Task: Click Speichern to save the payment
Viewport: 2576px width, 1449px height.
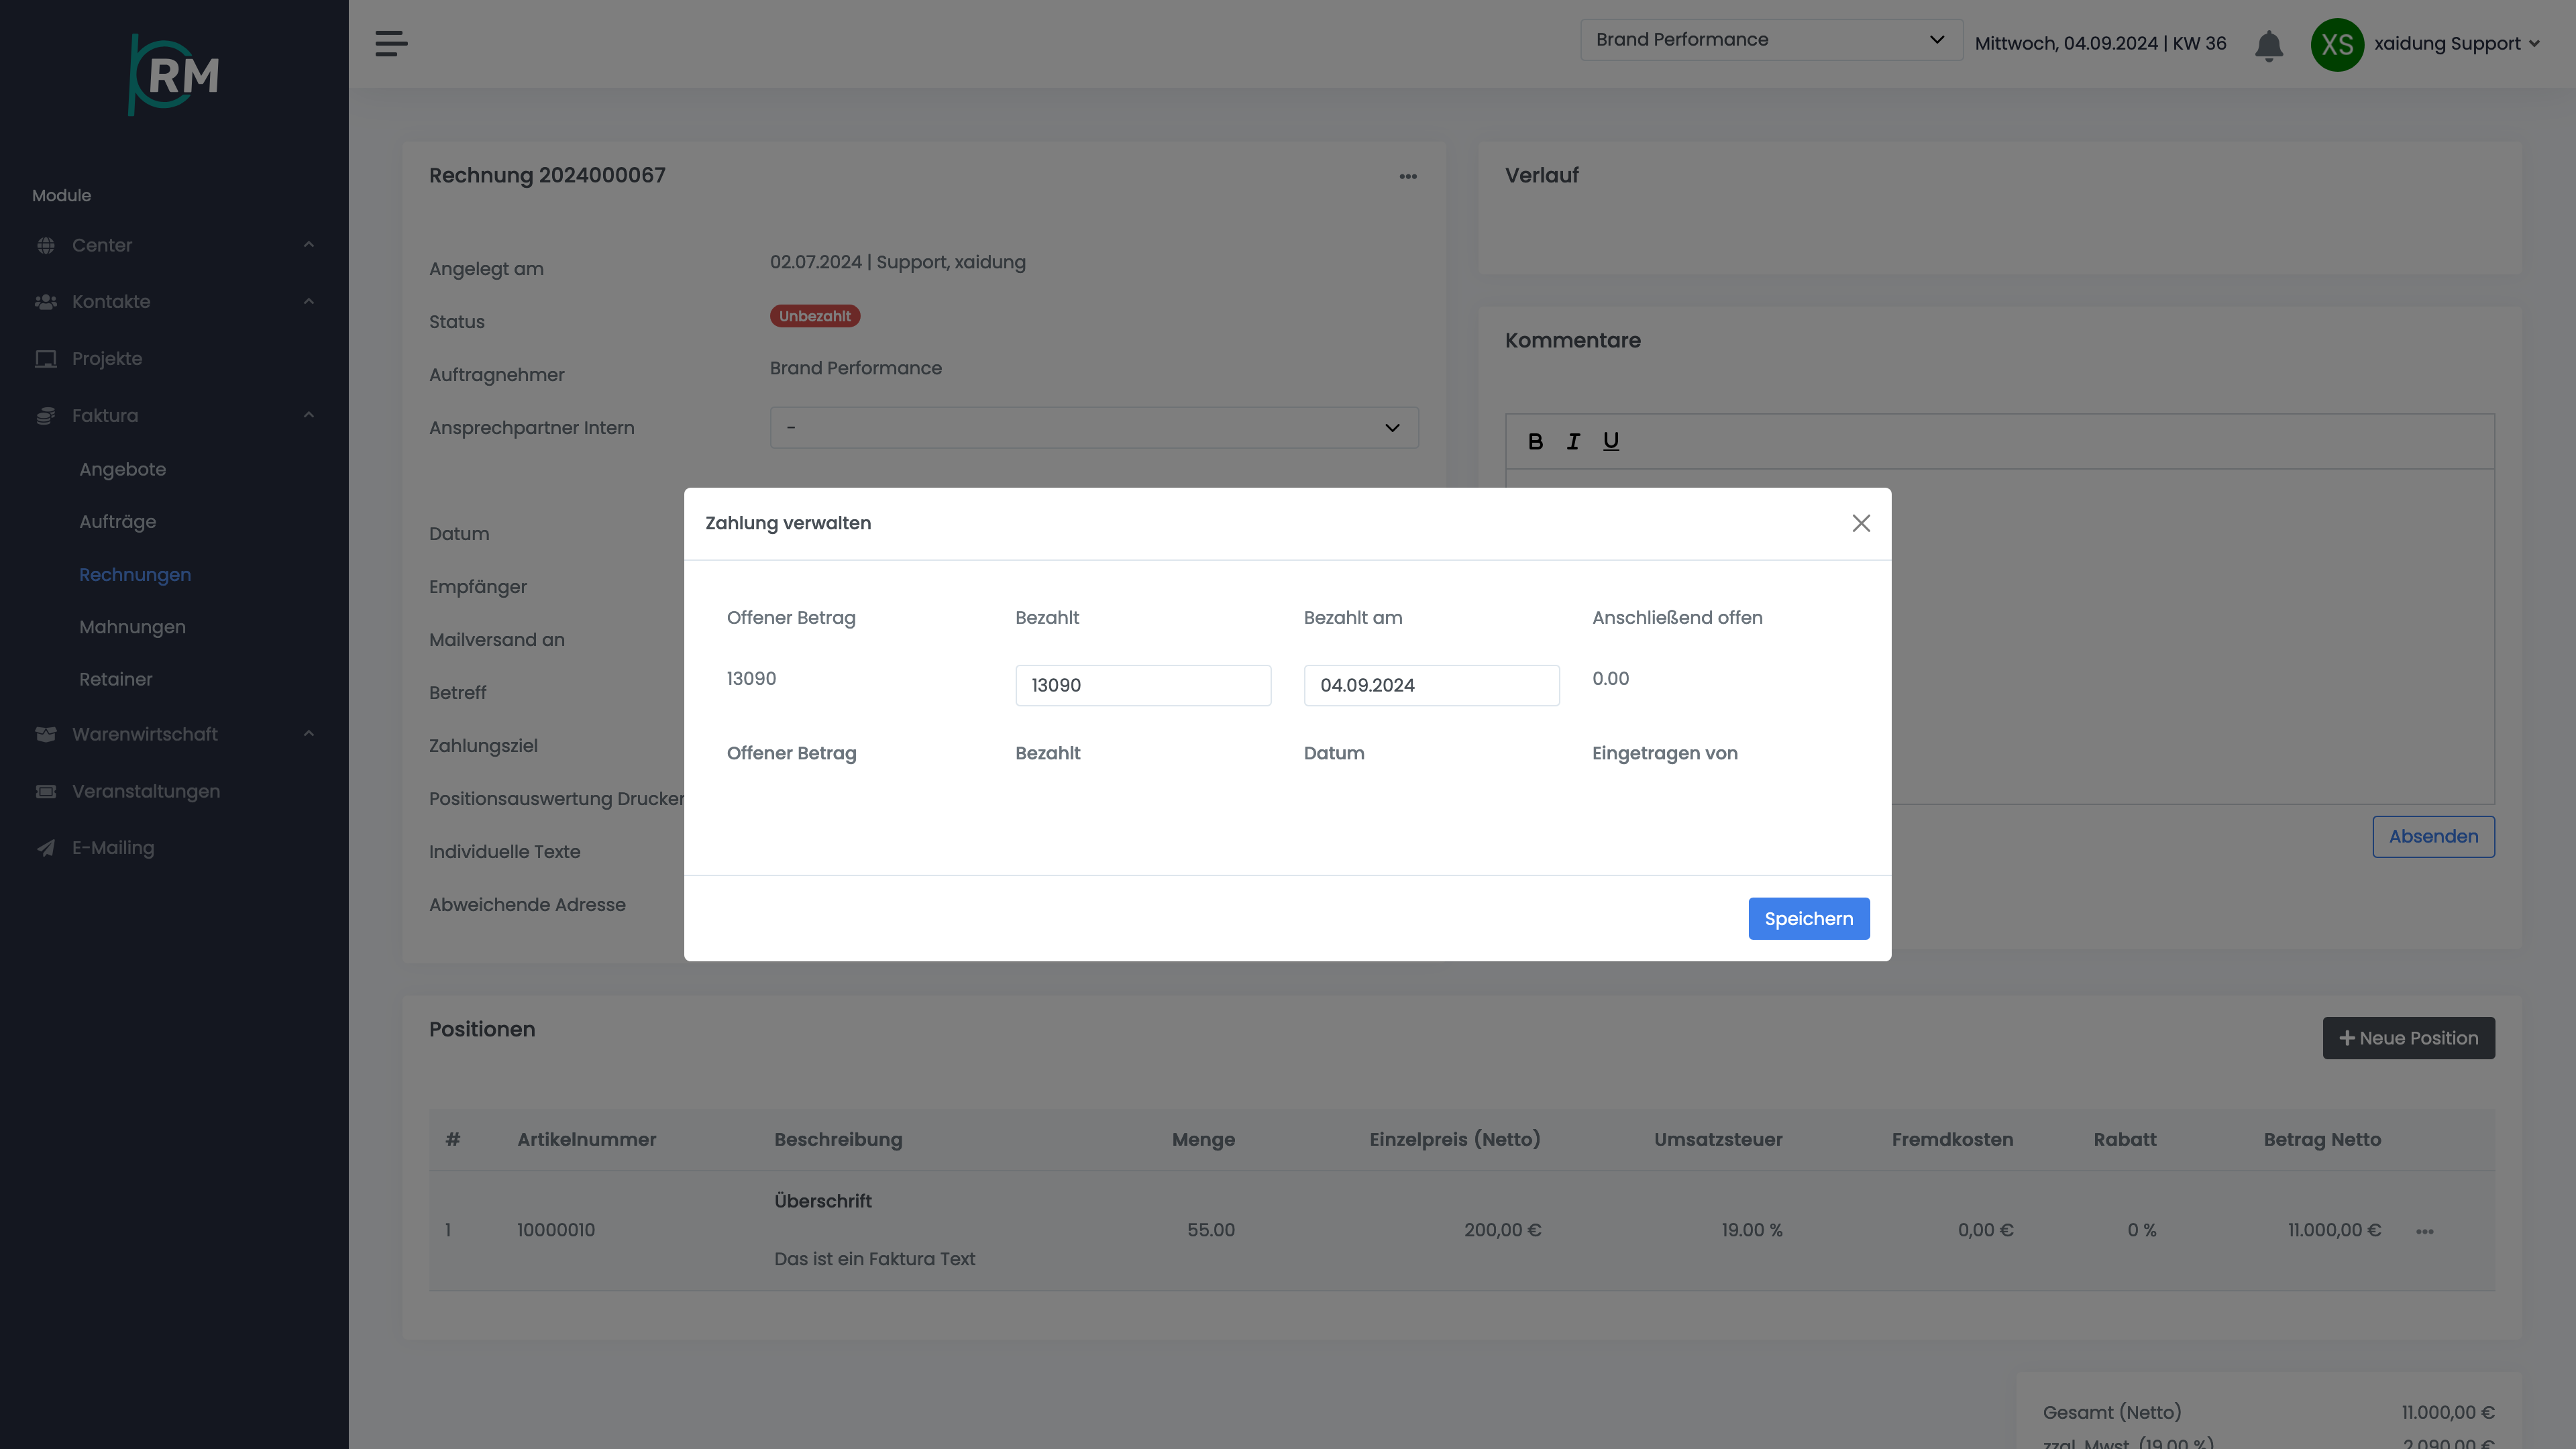Action: click(x=1808, y=918)
